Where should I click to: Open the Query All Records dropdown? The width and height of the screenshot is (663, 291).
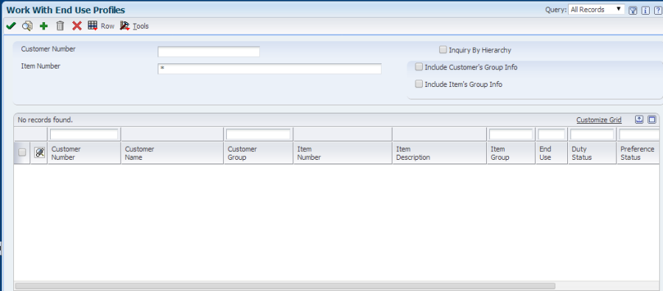(x=596, y=10)
